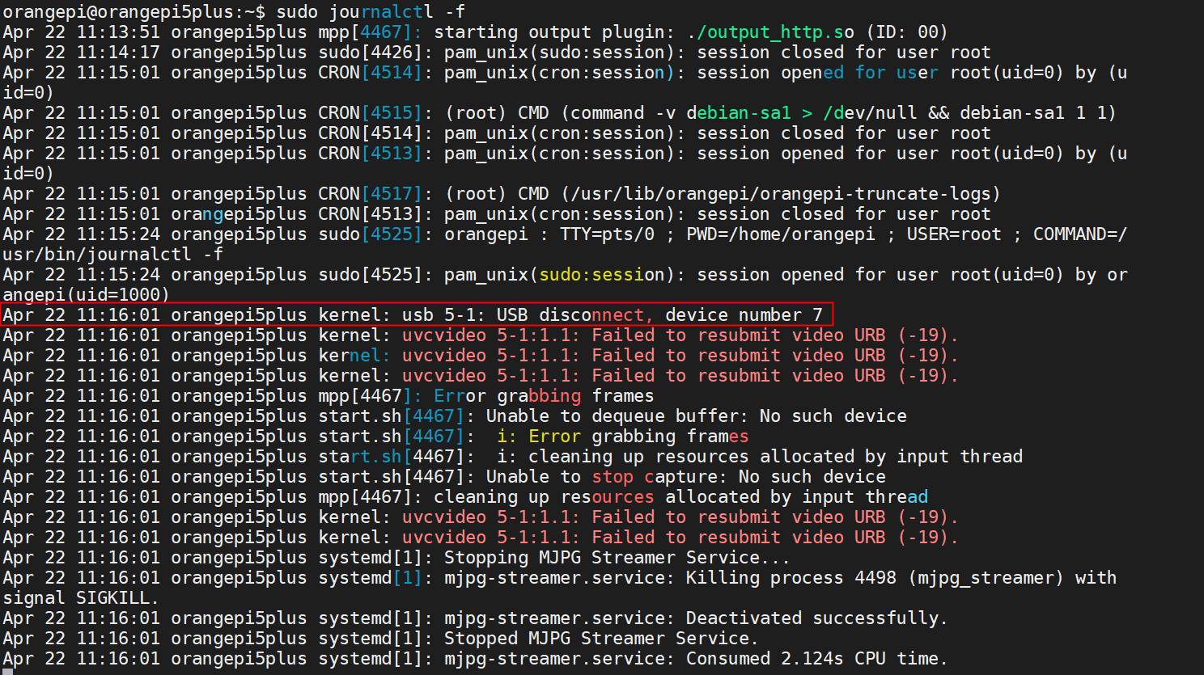This screenshot has width=1204, height=675.
Task: Click the 'CRON[4517]' truncate-logs line
Action: click(502, 194)
